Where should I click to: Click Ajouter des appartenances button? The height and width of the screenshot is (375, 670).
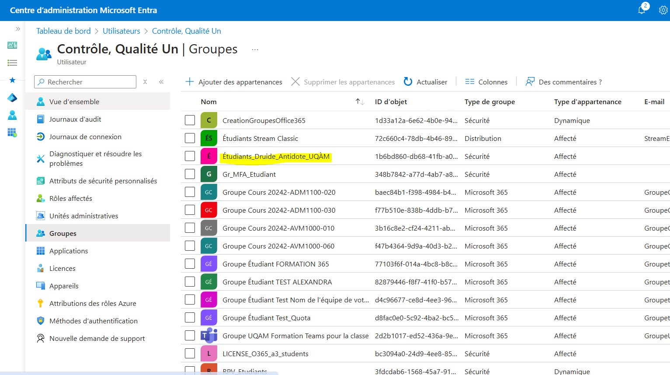(234, 82)
